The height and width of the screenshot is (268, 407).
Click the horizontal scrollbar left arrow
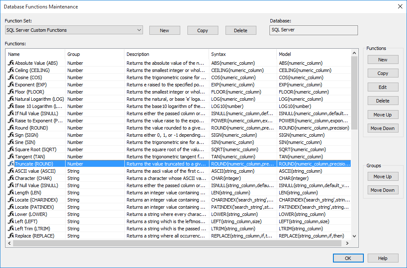click(x=9, y=243)
